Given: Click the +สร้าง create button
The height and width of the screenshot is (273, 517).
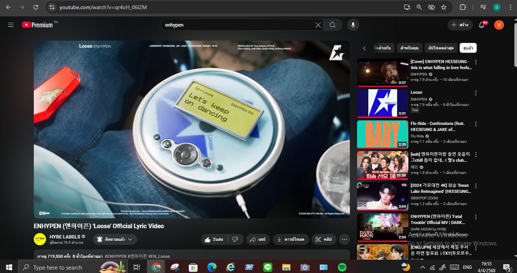Looking at the screenshot, I should (460, 25).
